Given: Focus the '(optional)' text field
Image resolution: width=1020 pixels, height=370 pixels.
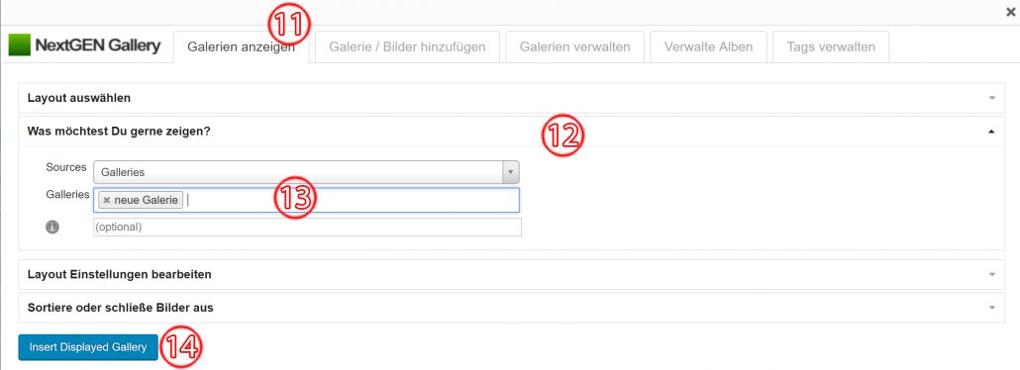Looking at the screenshot, I should tap(307, 227).
